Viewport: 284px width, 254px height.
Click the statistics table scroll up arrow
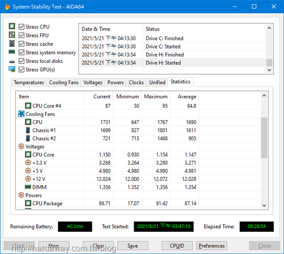(x=264, y=95)
